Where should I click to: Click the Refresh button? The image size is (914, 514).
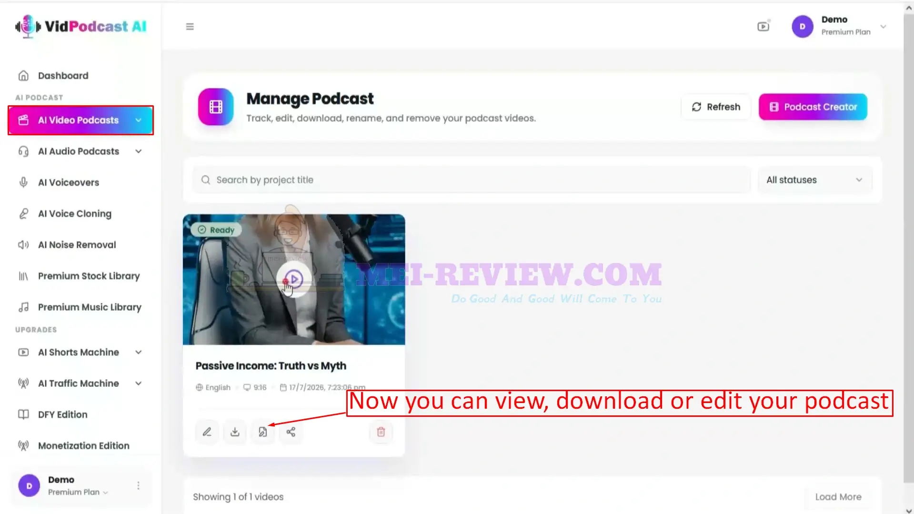click(716, 107)
